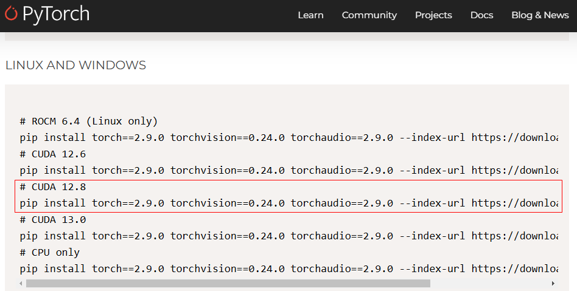
Task: Click the '# CUDA 12.8' comment line
Action: pyautogui.click(x=52, y=187)
